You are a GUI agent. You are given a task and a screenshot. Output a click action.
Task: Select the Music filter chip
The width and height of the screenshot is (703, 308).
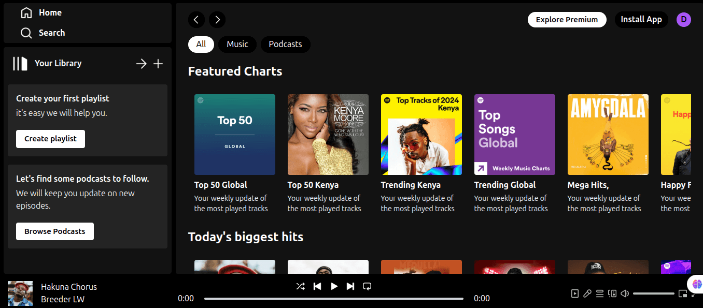[x=237, y=45]
